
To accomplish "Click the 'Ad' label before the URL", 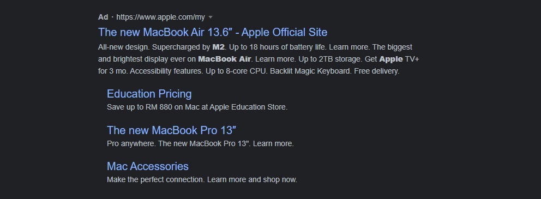I will tap(103, 17).
